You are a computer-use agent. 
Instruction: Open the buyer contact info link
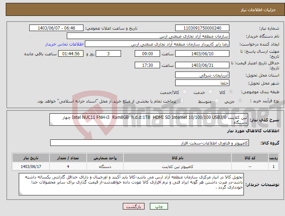click(x=64, y=44)
